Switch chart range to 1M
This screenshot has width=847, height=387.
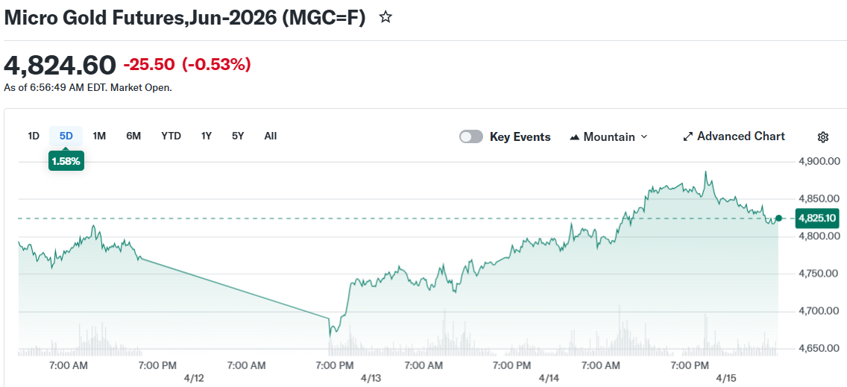click(99, 136)
